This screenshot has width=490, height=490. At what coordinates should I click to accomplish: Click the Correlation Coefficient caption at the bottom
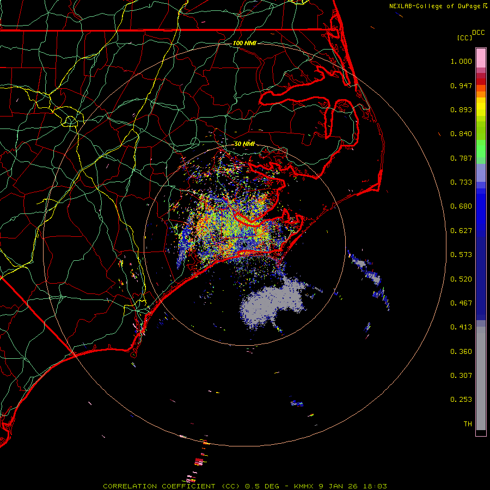point(245,486)
